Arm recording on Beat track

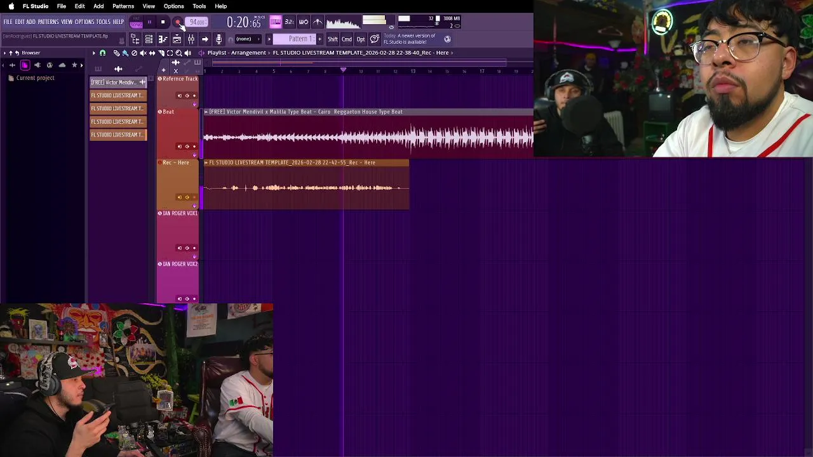[x=194, y=147]
